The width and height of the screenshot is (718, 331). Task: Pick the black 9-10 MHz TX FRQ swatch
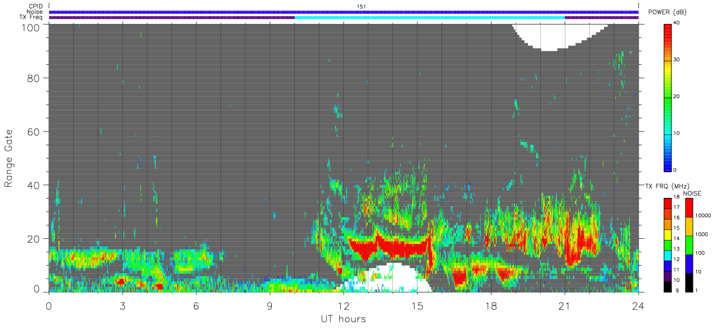coord(668,286)
